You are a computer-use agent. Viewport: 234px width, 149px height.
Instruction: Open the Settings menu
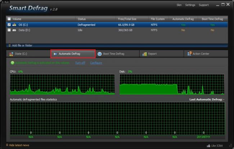tap(190, 5)
